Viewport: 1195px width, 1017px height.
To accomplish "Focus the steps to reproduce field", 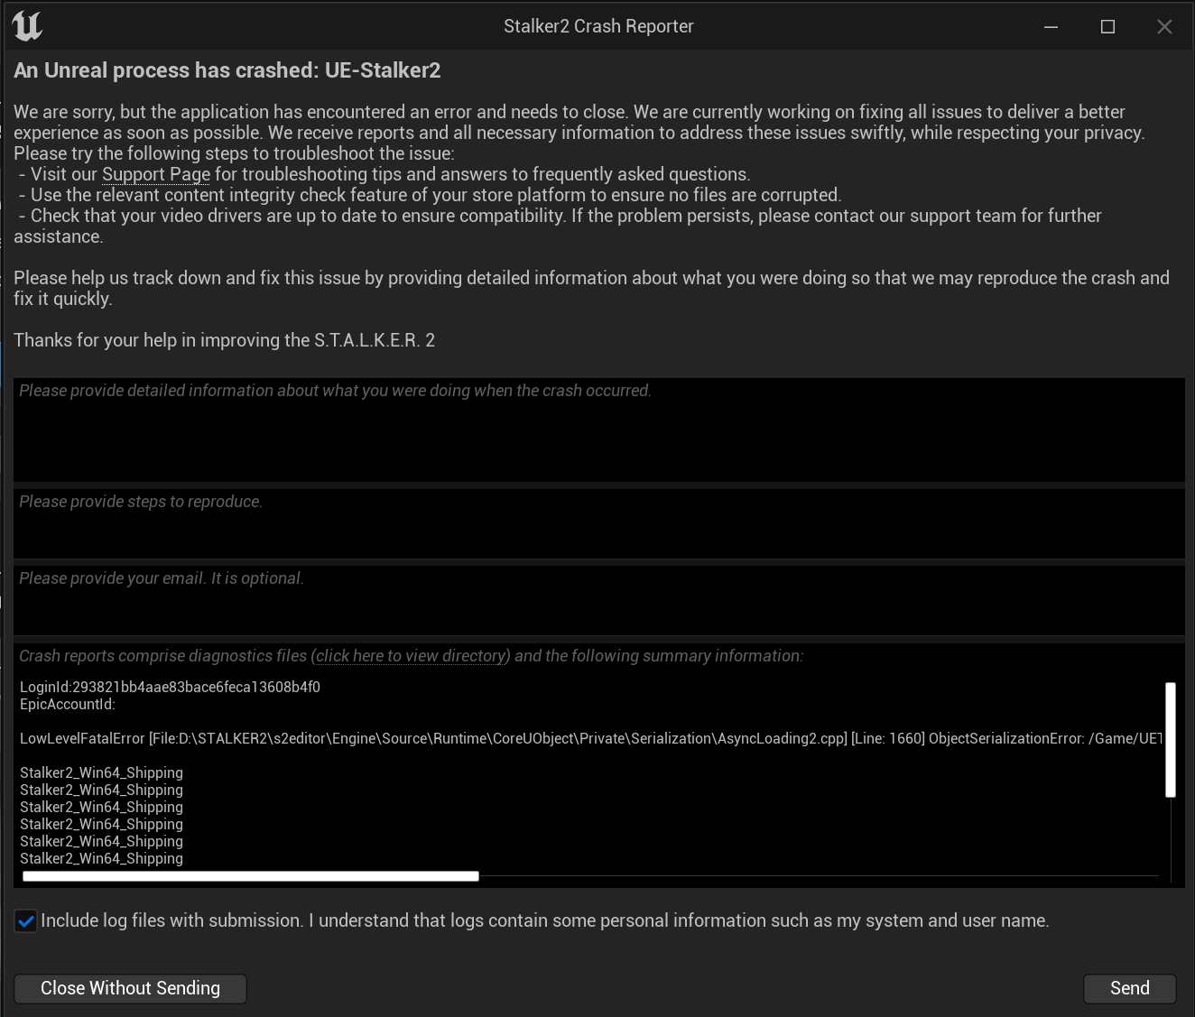I will click(x=598, y=523).
